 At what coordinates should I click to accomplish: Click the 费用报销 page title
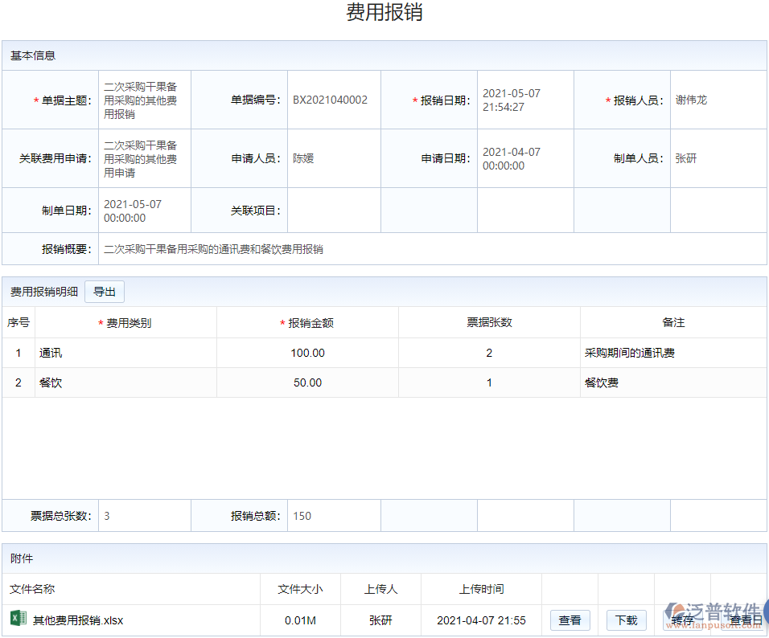coord(384,13)
